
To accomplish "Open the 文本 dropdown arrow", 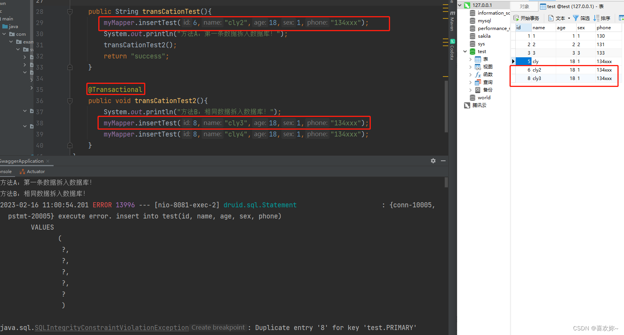I will pyautogui.click(x=569, y=18).
